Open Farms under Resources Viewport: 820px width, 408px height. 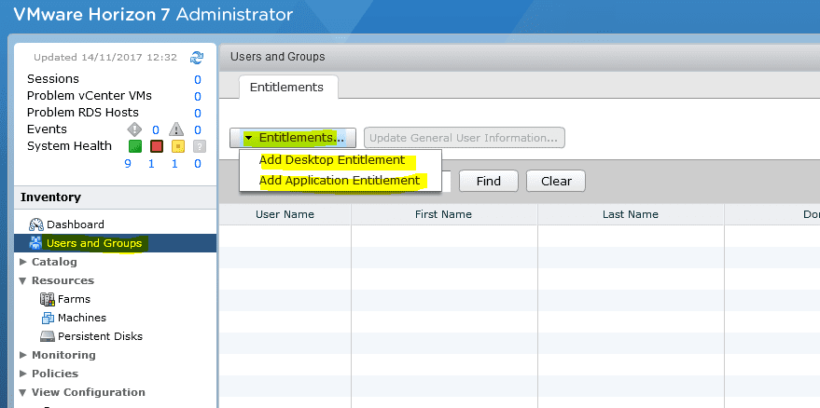74,299
